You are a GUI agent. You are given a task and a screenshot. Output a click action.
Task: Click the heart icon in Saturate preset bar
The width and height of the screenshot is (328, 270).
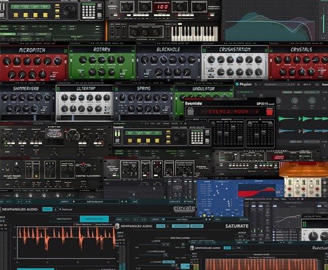click(164, 219)
